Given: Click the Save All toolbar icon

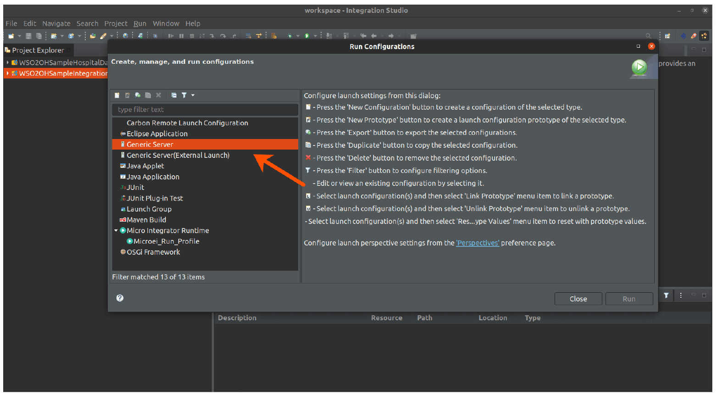Looking at the screenshot, I should 39,36.
